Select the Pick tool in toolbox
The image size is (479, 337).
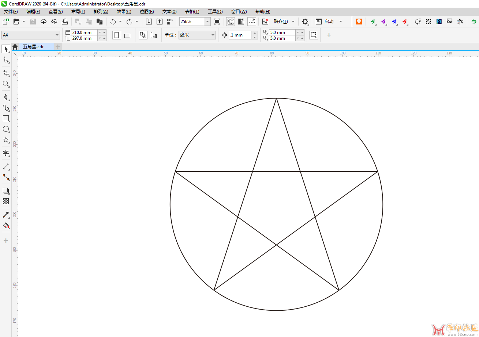click(6, 49)
